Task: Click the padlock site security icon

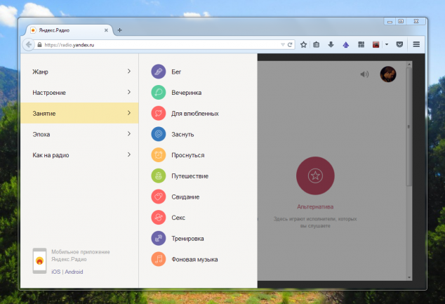Action: (39, 44)
